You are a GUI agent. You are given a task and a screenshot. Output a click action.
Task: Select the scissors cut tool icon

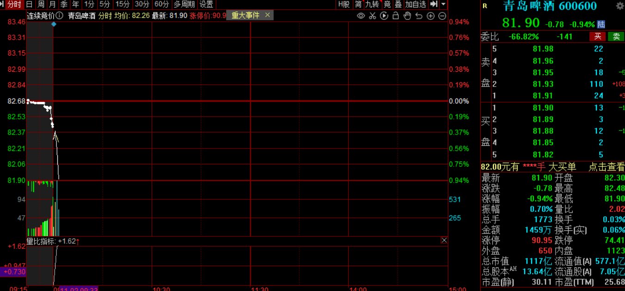click(373, 16)
